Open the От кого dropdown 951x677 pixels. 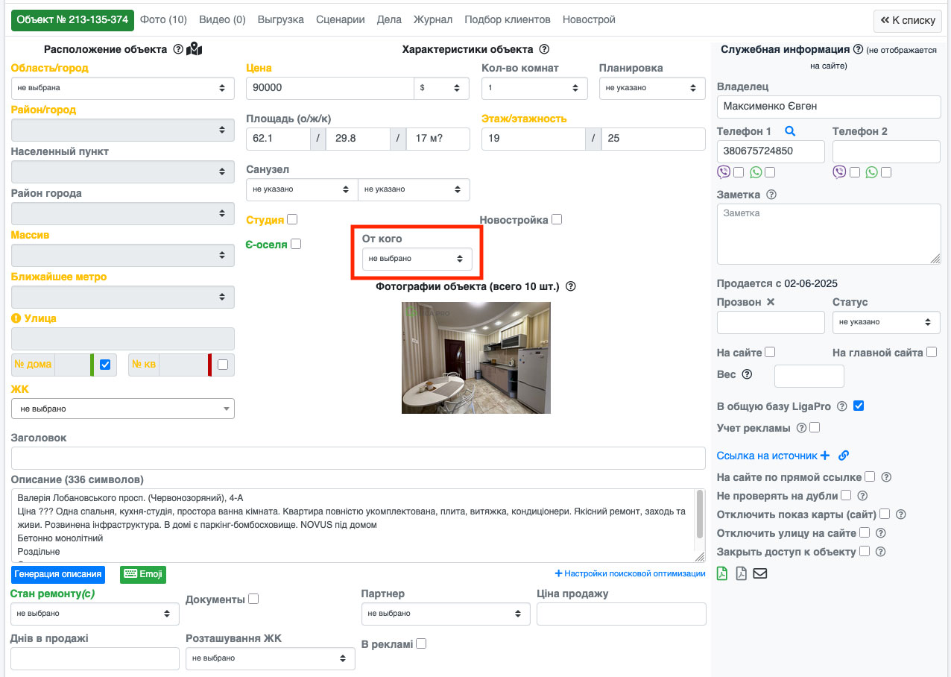coord(417,259)
